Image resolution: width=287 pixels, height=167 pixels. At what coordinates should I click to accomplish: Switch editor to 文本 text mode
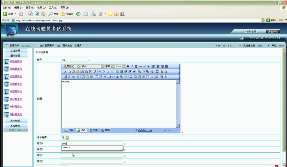pyautogui.click(x=93, y=130)
